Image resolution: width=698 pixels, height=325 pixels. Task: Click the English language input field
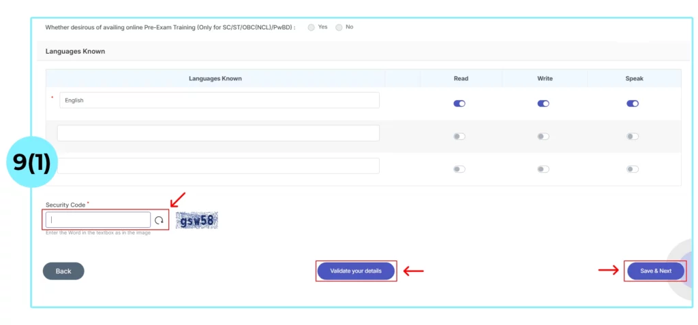(219, 101)
